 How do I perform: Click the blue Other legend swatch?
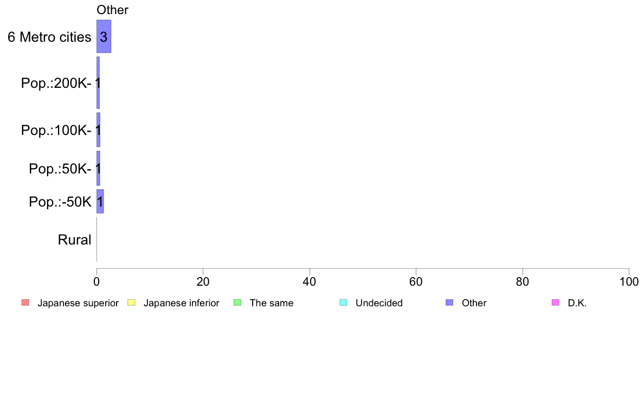pyautogui.click(x=450, y=303)
